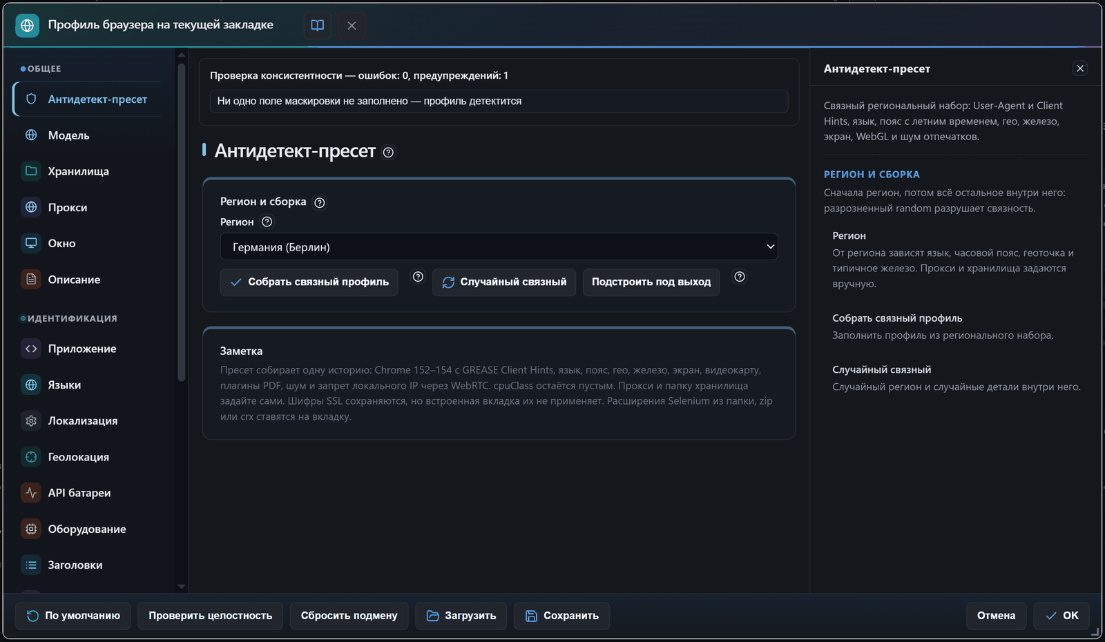The image size is (1105, 642).
Task: Click the ОБЩЕЕ section header
Action: tap(44, 69)
